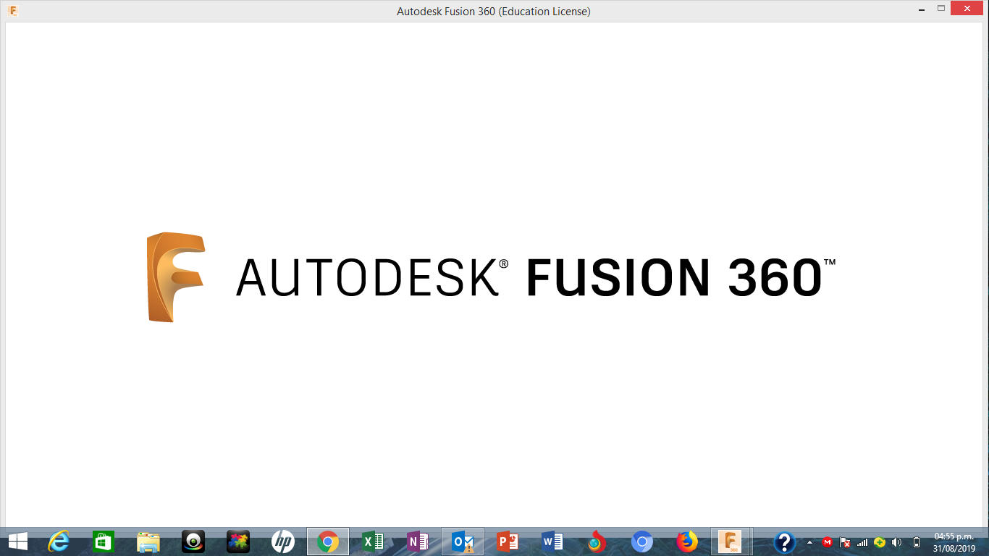Open the Windows Start button
Screen dimensions: 989x556
[x=17, y=542]
